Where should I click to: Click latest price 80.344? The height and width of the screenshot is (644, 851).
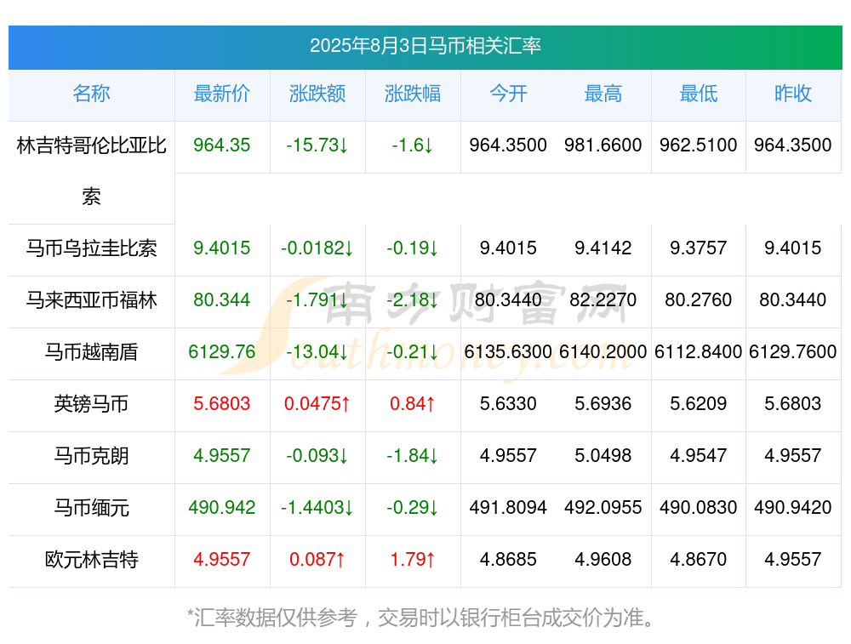point(222,300)
